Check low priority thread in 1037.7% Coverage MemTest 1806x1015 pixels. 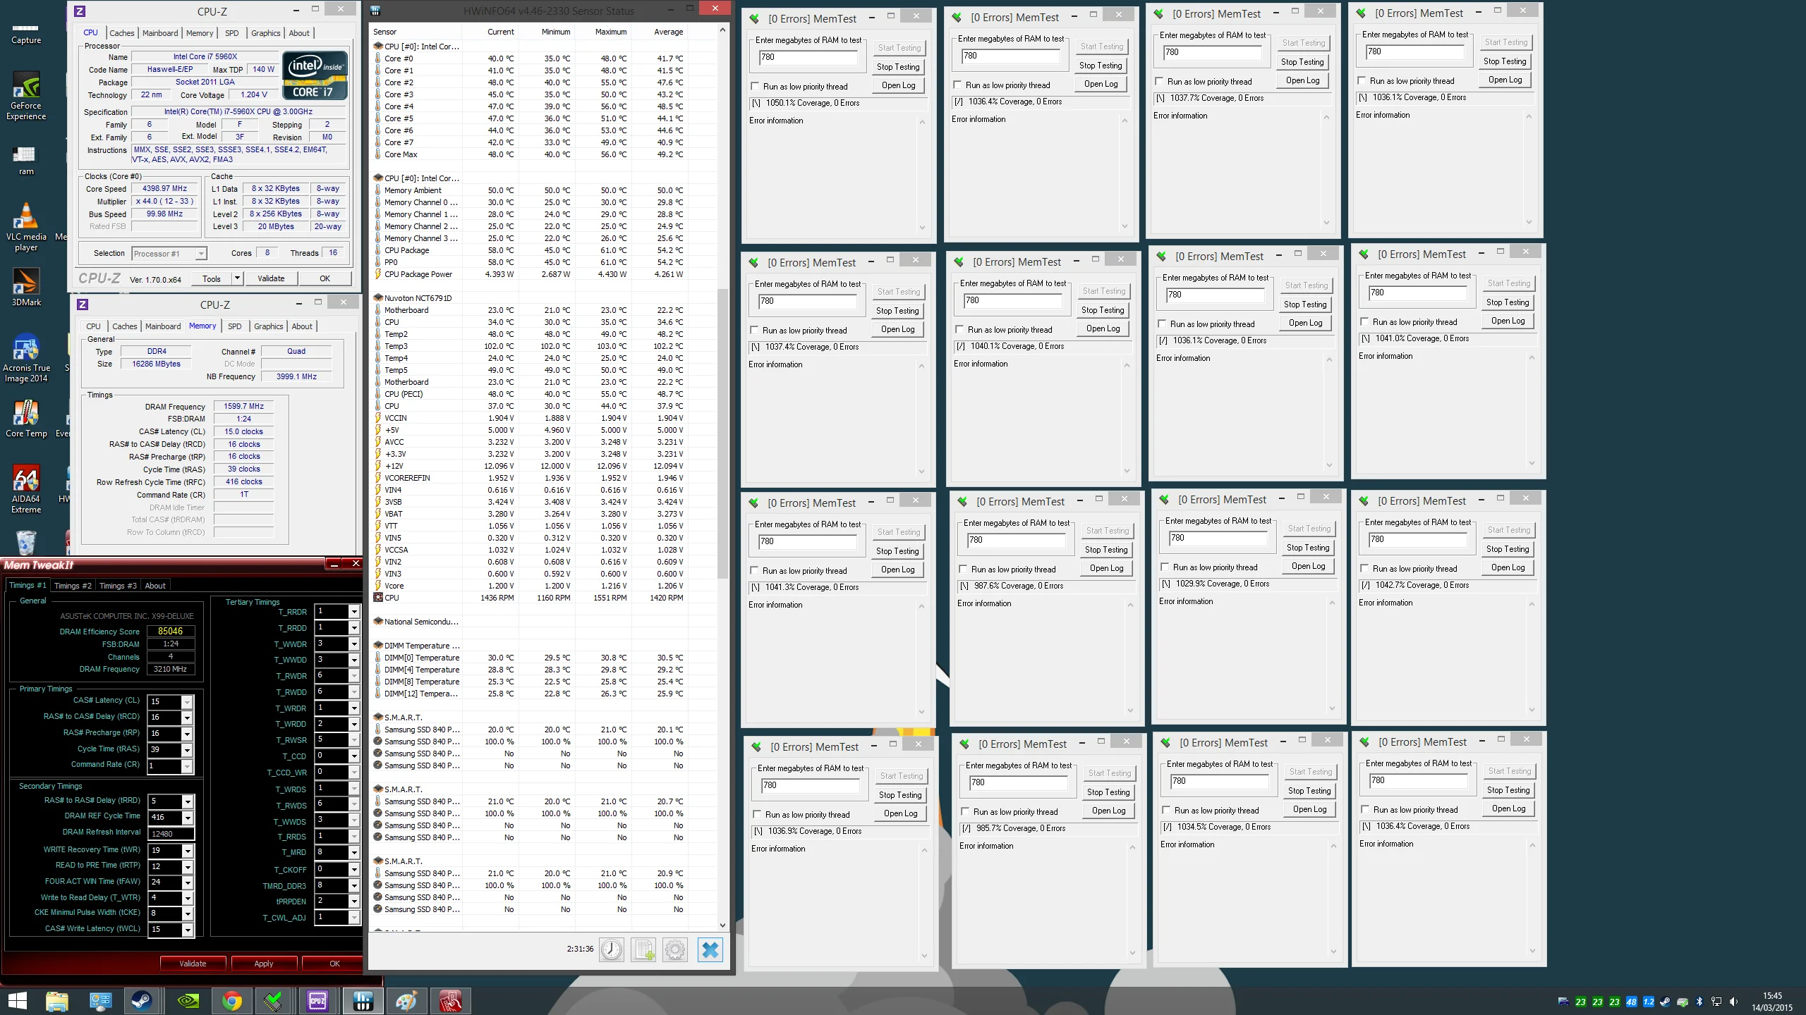pos(1159,81)
